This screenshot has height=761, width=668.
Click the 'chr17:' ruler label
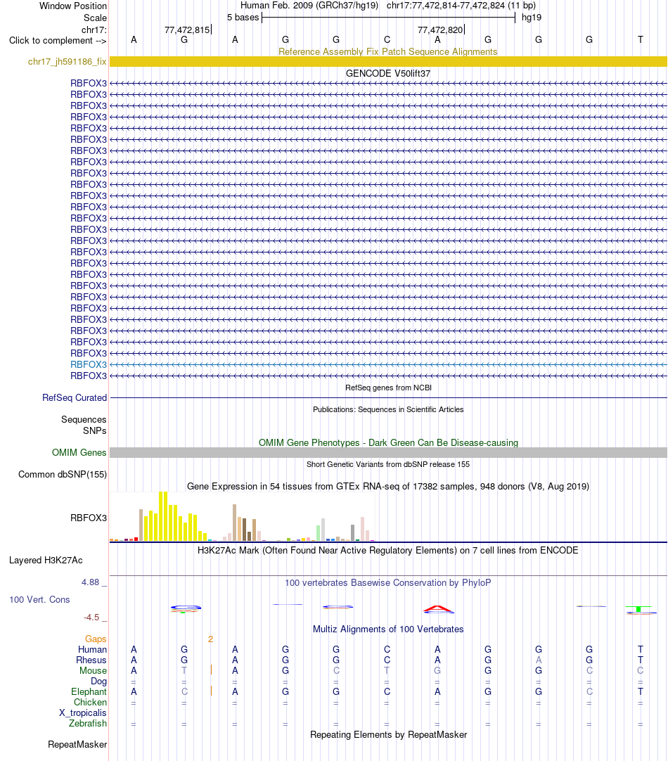pos(94,30)
